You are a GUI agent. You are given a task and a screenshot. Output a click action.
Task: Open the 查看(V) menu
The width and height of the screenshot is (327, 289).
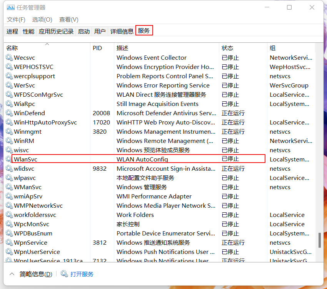click(x=68, y=20)
